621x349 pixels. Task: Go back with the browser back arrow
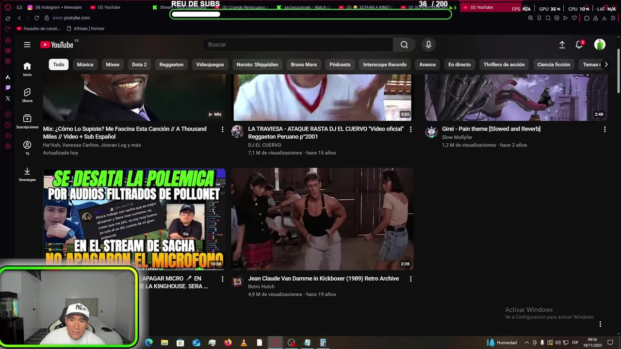[19, 18]
